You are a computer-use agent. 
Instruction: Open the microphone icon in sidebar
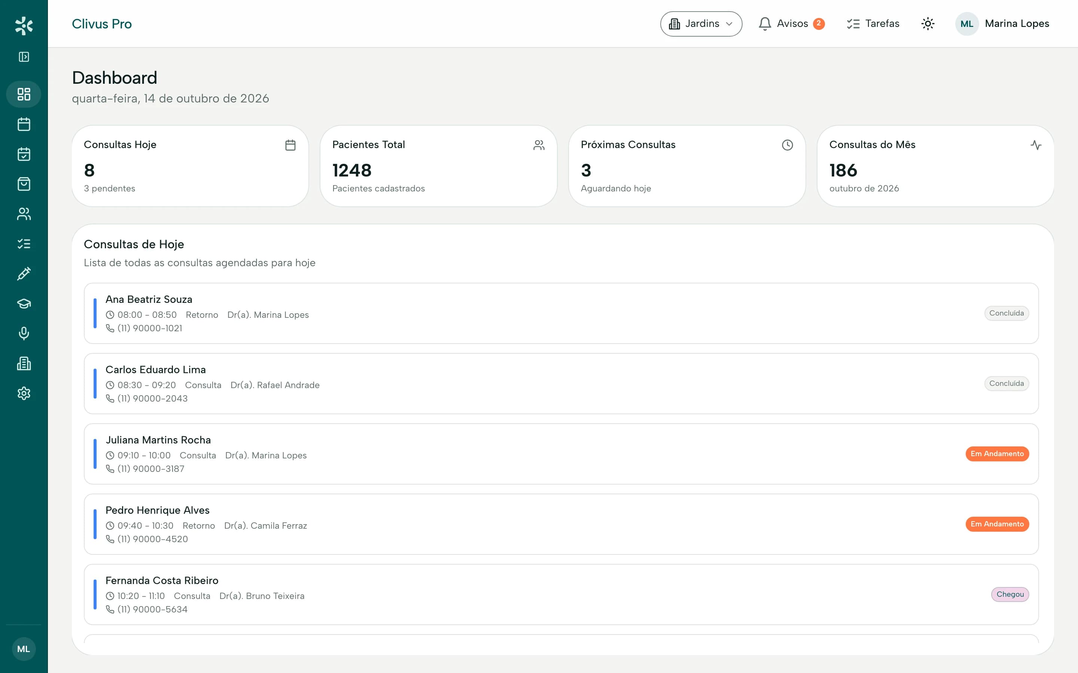pos(24,334)
